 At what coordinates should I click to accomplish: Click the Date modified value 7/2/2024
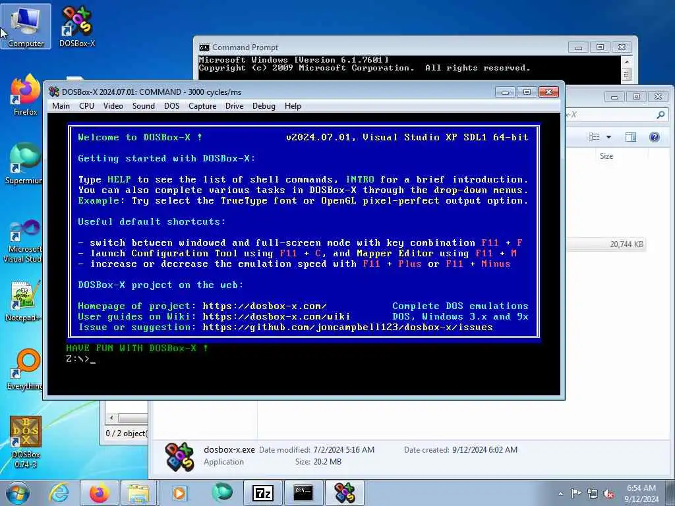click(343, 449)
